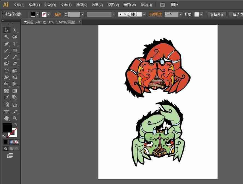Viewport: 243px width, 184px height.
Task: Set None mode button in toolbox
Action: click(16, 142)
